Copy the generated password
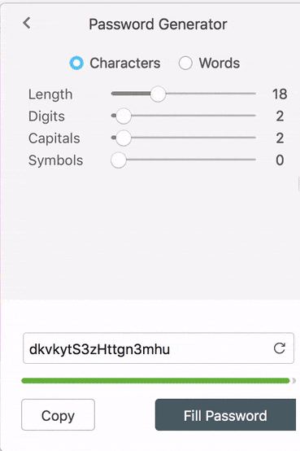The width and height of the screenshot is (300, 451). 58,414
